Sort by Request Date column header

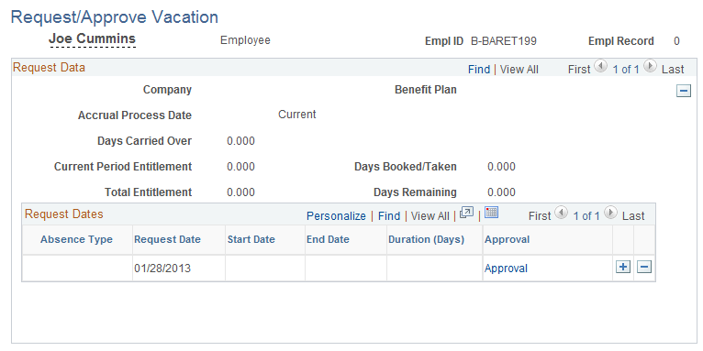168,239
